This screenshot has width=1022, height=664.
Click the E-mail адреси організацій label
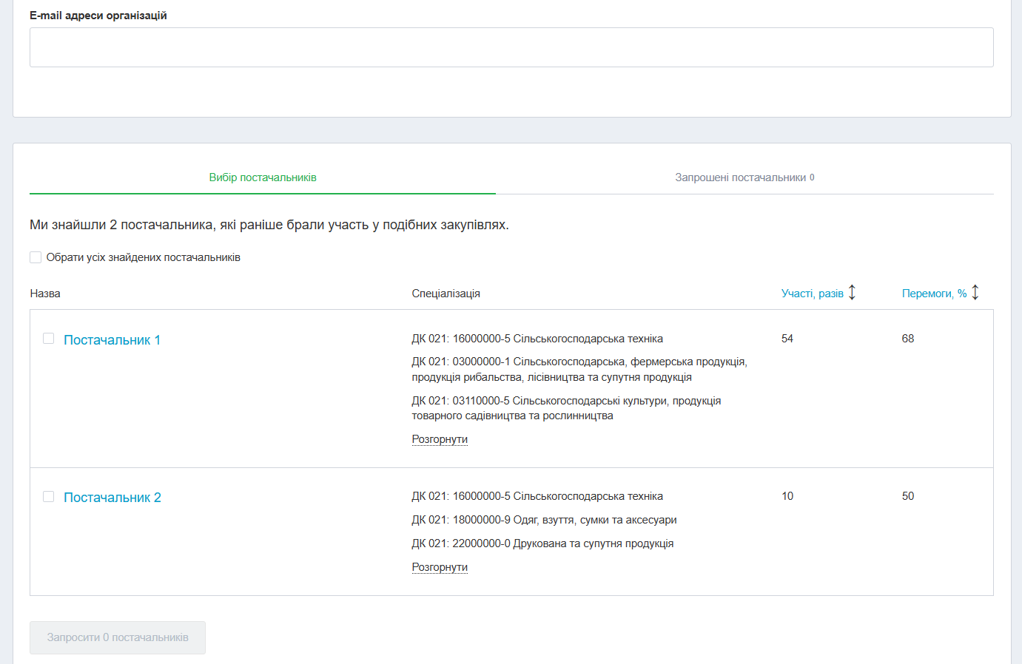[98, 16]
